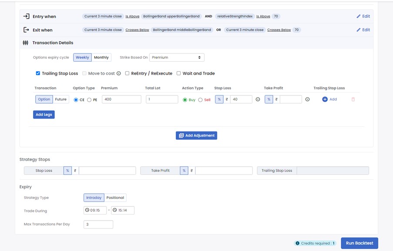Click the pencil Edit icon for Entry when
Image resolution: width=393 pixels, height=251 pixels.
click(x=359, y=17)
